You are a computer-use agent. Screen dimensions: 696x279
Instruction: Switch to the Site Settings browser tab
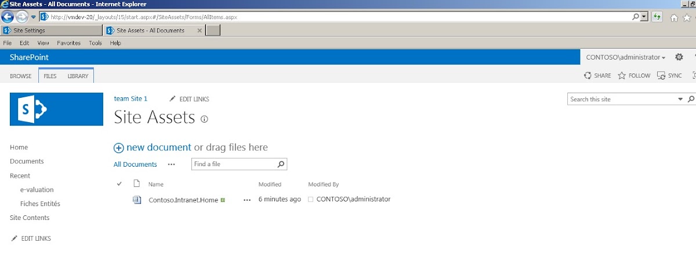click(52, 31)
